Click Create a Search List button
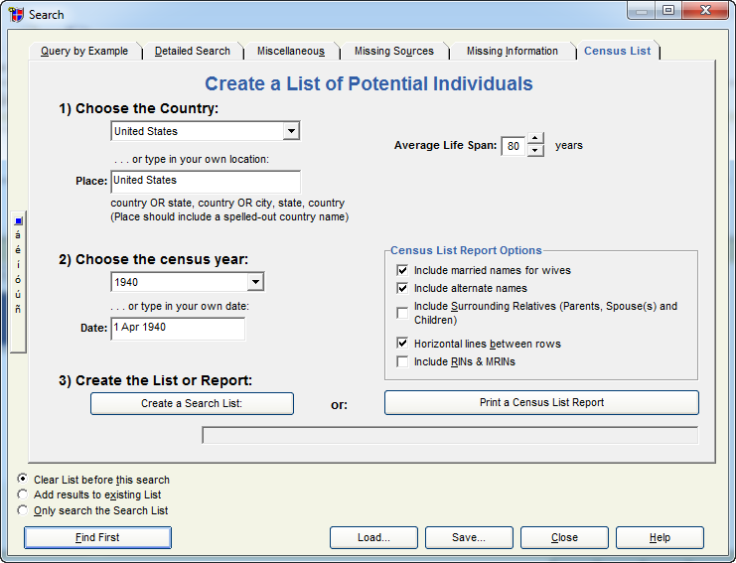 pos(192,403)
